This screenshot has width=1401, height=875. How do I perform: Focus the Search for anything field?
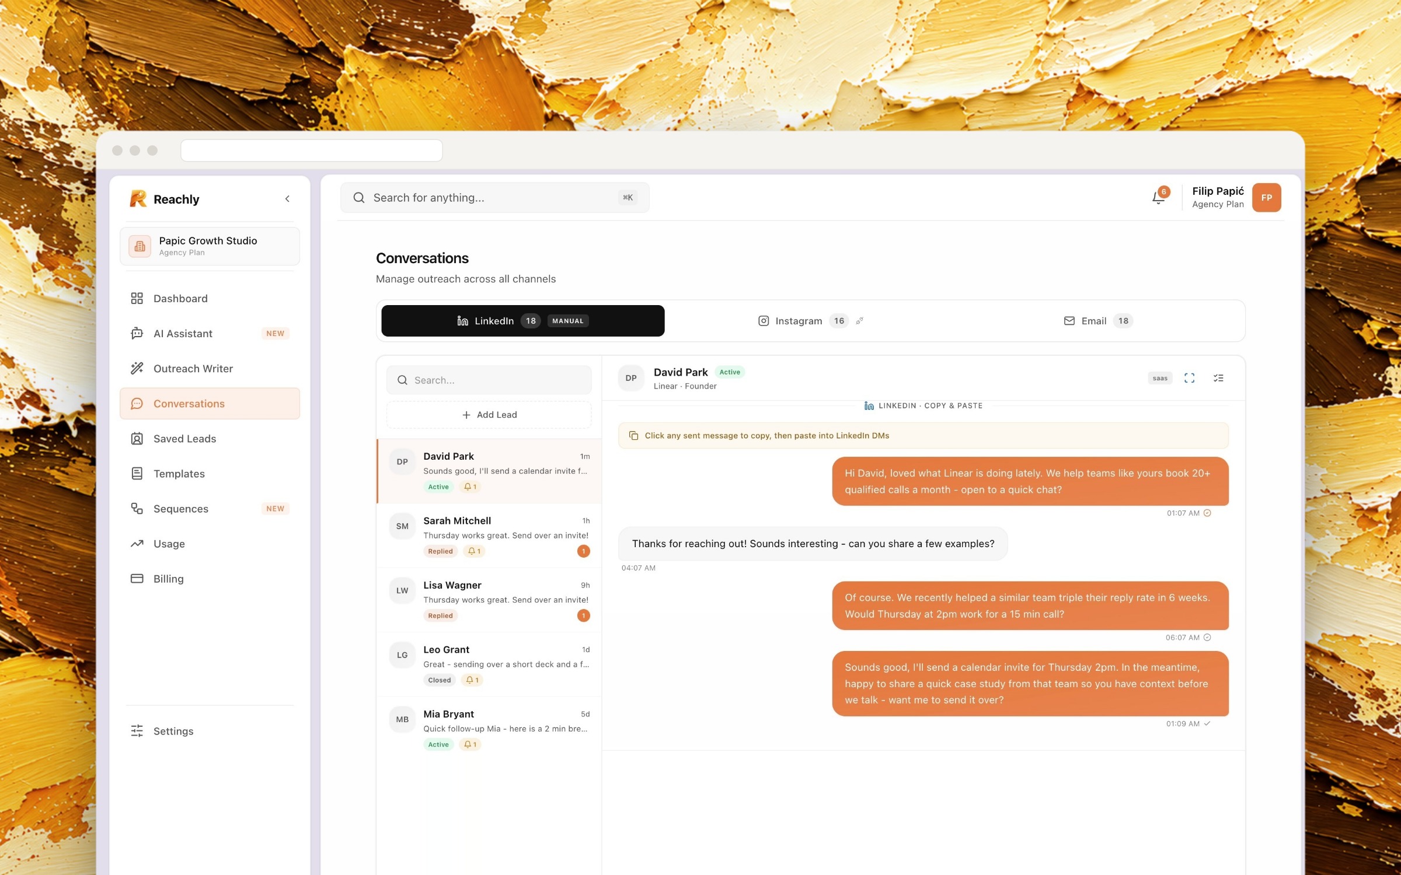494,198
